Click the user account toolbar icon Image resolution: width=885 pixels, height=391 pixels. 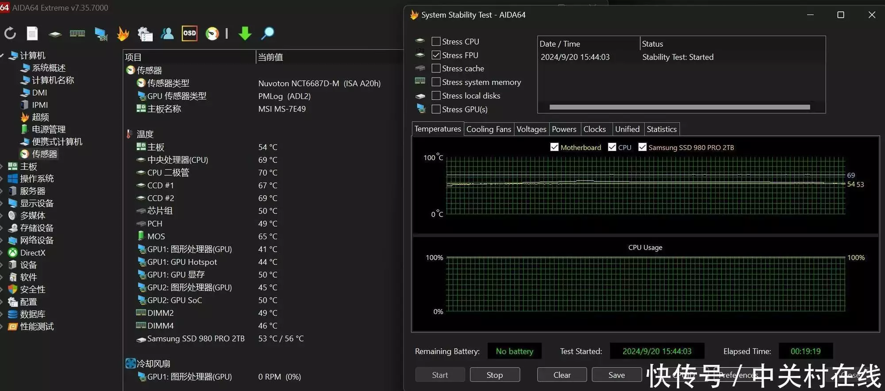(167, 33)
